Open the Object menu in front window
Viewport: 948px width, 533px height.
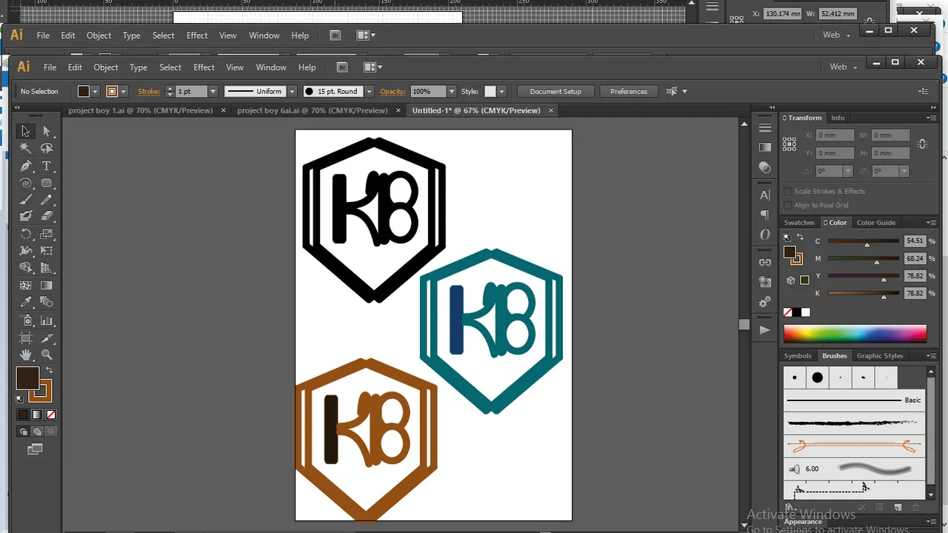tap(106, 67)
